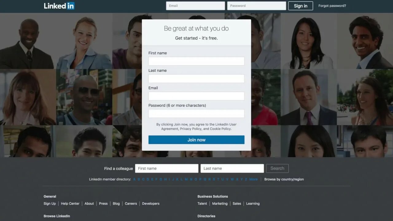The width and height of the screenshot is (393, 221).
Task: Click the General footer heading
Action: [50, 196]
